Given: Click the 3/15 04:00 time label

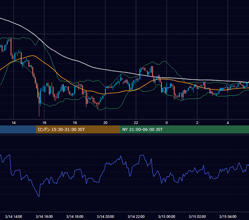Looking at the screenshot, I should (228, 216).
